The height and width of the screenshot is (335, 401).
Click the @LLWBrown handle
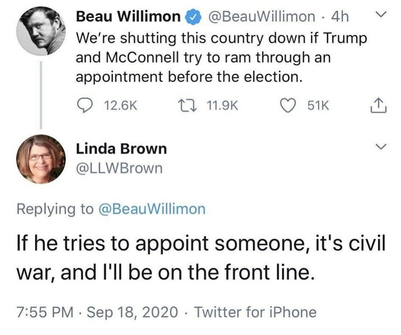119,168
